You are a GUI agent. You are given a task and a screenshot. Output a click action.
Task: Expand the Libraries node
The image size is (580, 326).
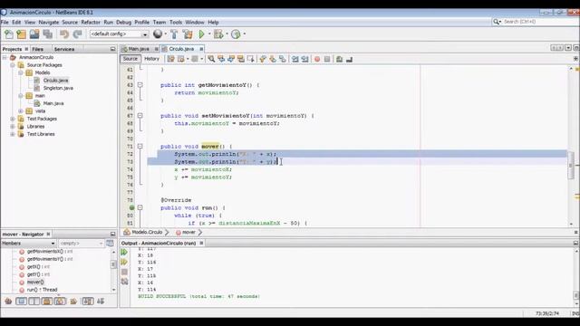click(13, 127)
